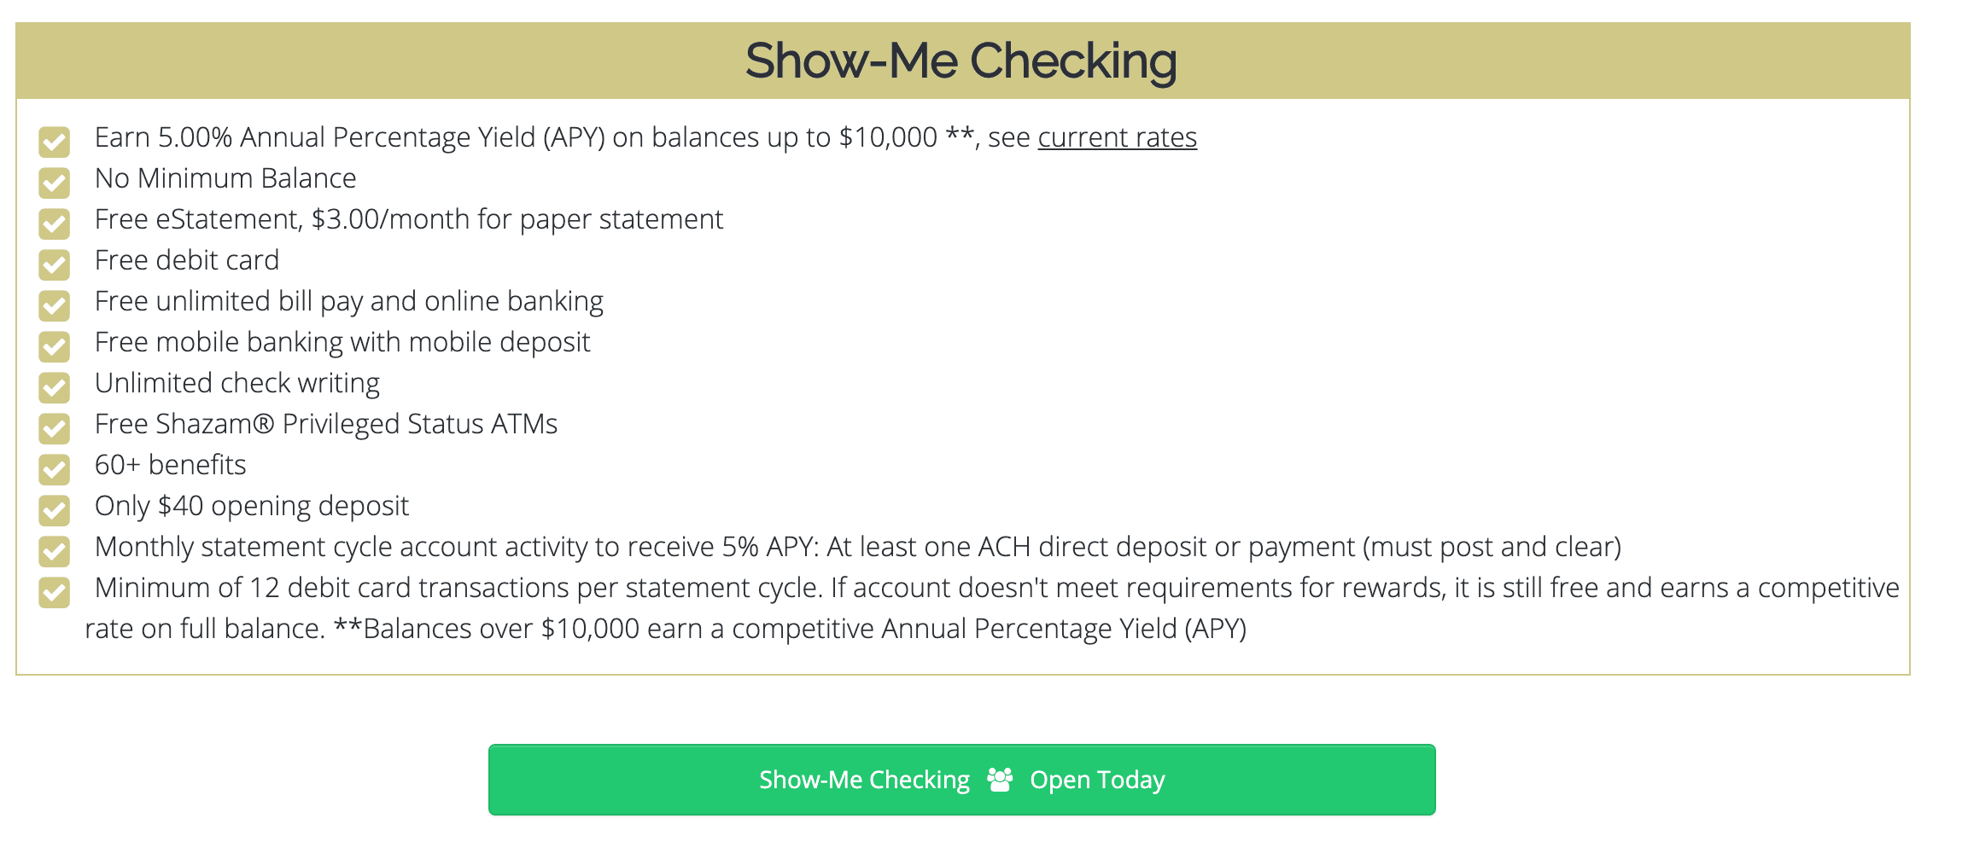This screenshot has width=1962, height=865.
Task: Click checkmark next to Free mobile banking
Action: tap(54, 346)
